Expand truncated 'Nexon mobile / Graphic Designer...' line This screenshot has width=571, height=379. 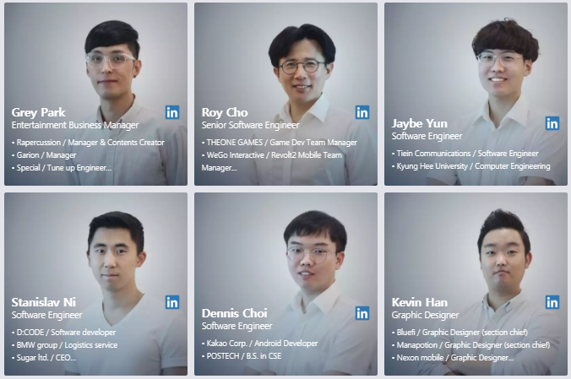click(453, 358)
